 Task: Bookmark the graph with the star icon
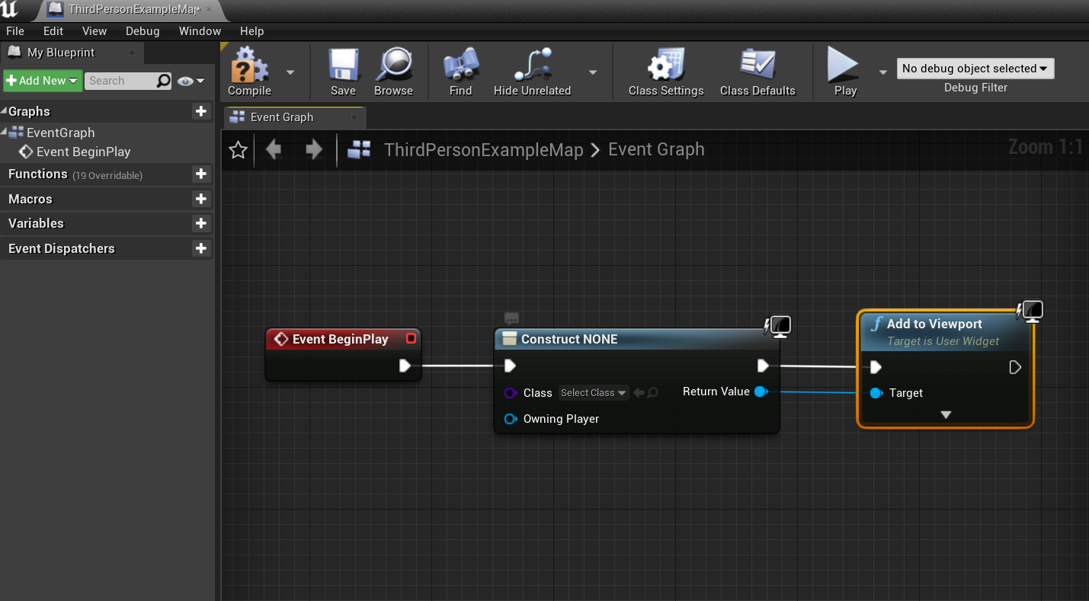tap(238, 149)
